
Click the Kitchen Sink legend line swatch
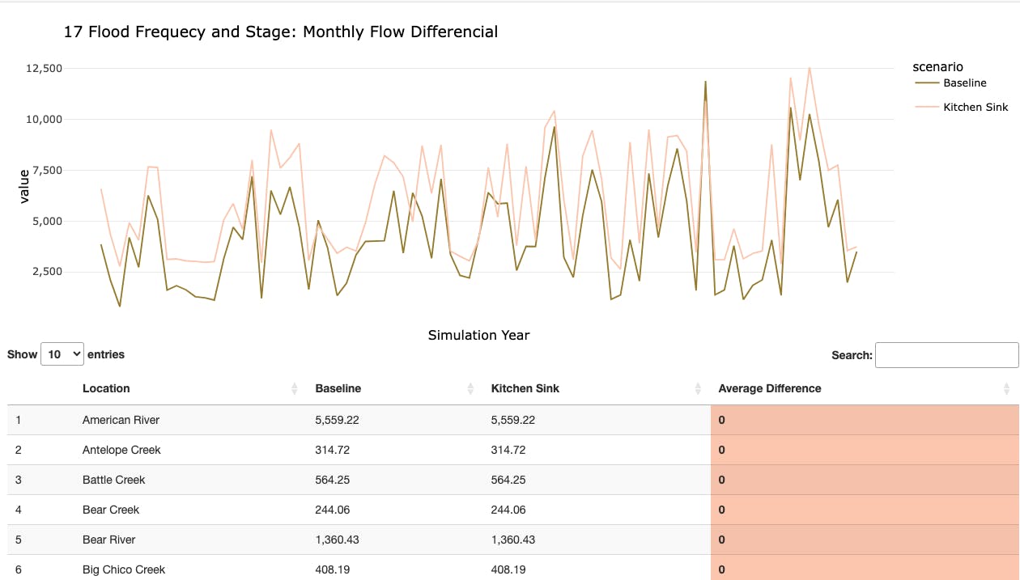pyautogui.click(x=926, y=107)
